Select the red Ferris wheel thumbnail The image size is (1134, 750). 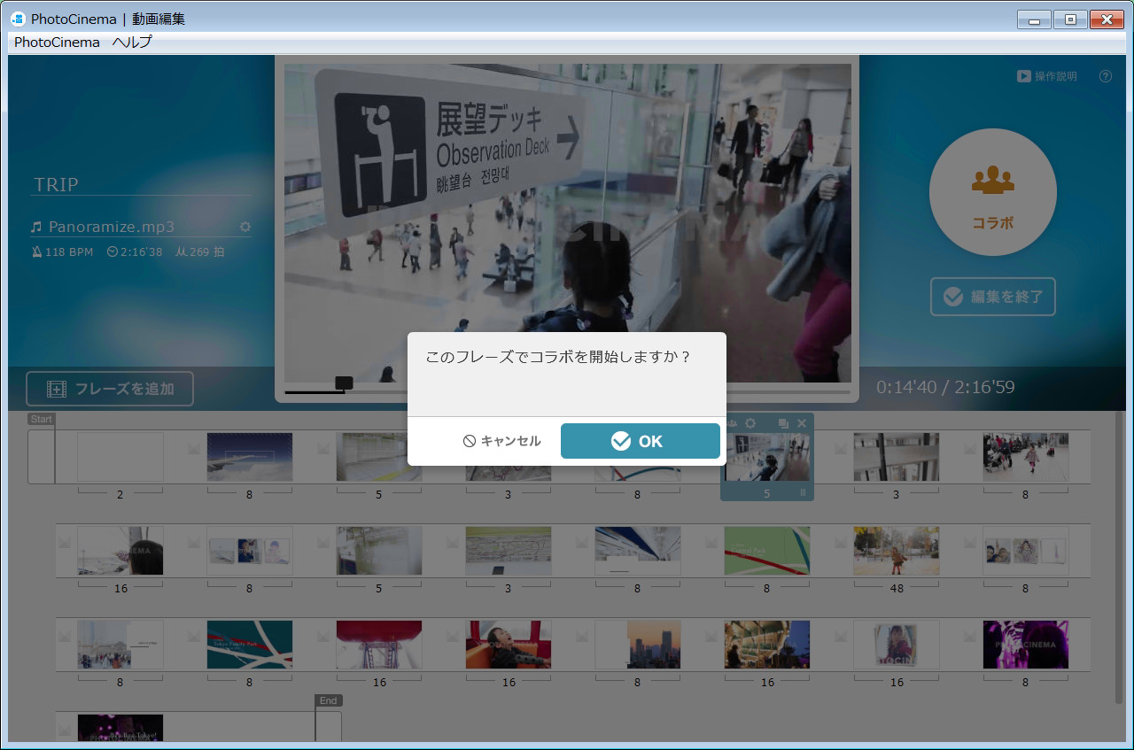coord(379,645)
